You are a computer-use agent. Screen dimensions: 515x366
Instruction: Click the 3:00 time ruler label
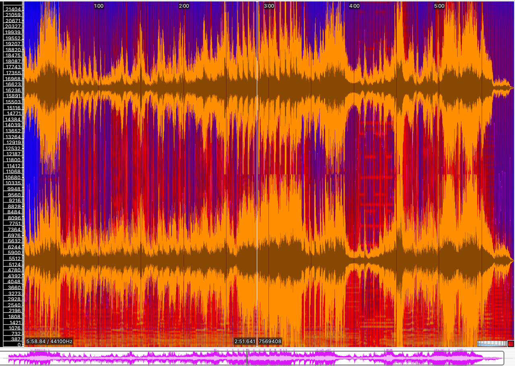[x=269, y=6]
